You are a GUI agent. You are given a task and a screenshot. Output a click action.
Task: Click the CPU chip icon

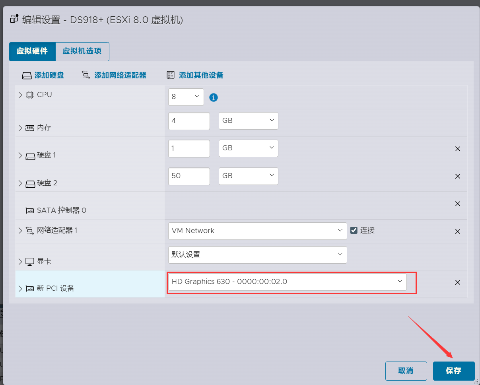tap(30, 95)
